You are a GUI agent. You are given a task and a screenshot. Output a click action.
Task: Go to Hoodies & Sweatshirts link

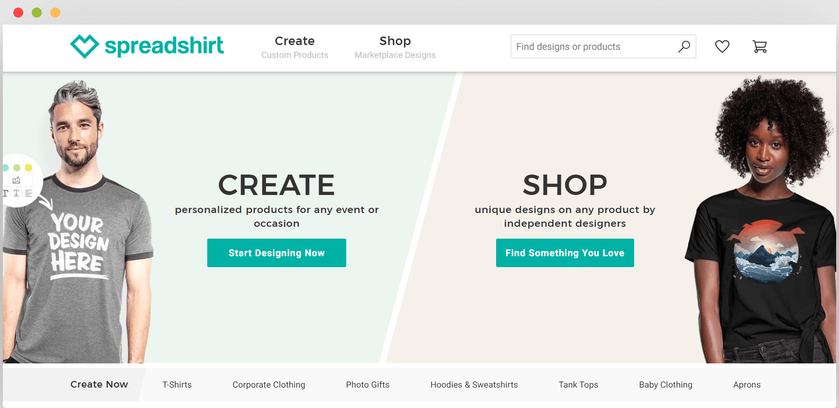click(x=474, y=385)
